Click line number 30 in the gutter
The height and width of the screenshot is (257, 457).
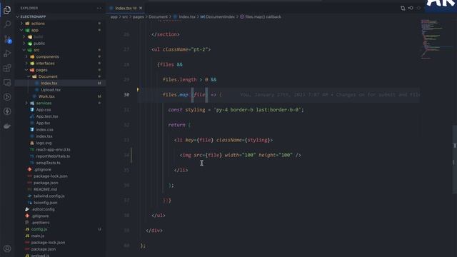[x=126, y=95]
